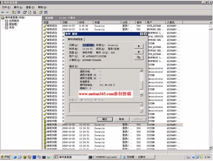The height and width of the screenshot is (161, 213).
Task: Open the File (文件) menu
Action: (6, 7)
